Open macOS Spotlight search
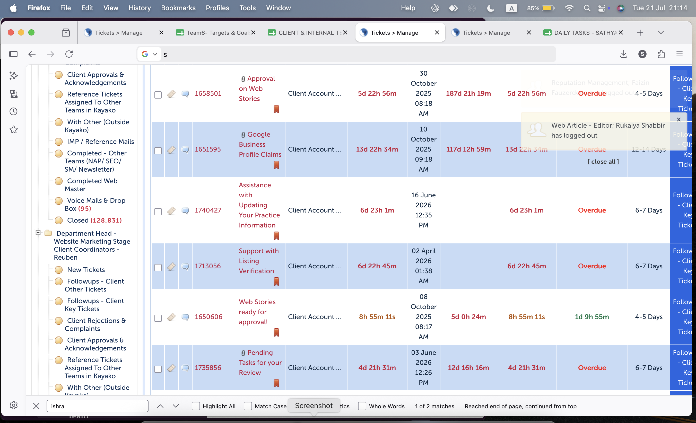Viewport: 696px width, 423px height. click(x=587, y=8)
